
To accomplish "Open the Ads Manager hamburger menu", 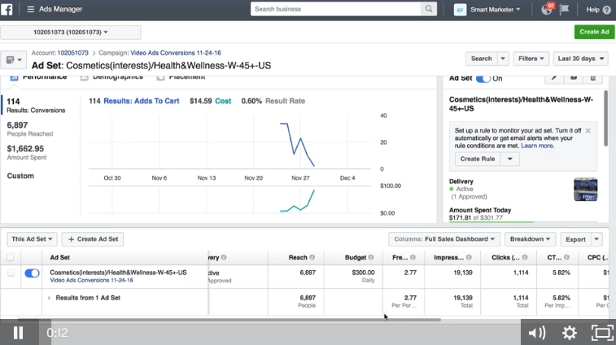I will (x=31, y=9).
